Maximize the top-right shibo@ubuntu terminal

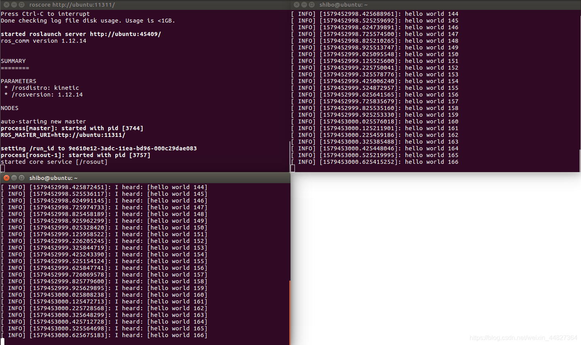pyautogui.click(x=312, y=5)
